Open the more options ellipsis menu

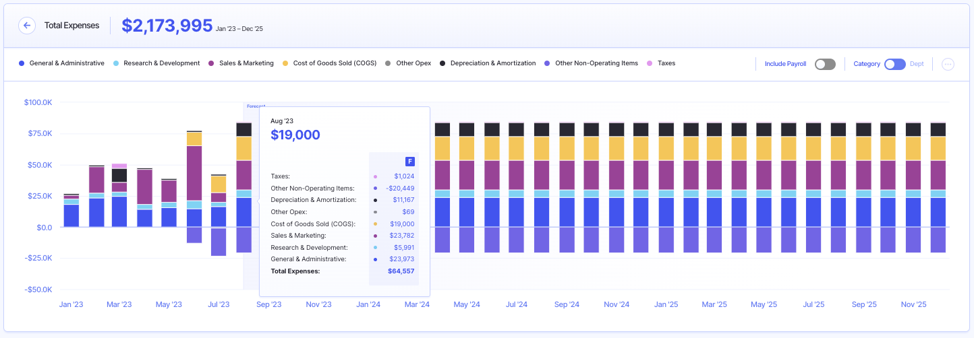pos(948,64)
